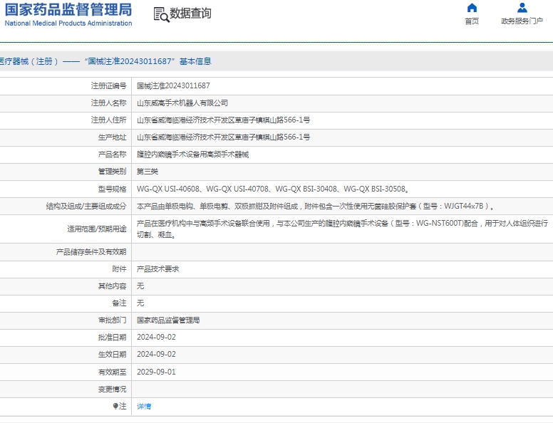Screen dimensions: 553x423
Task: Click the 生产地址 address value
Action: coord(223,137)
